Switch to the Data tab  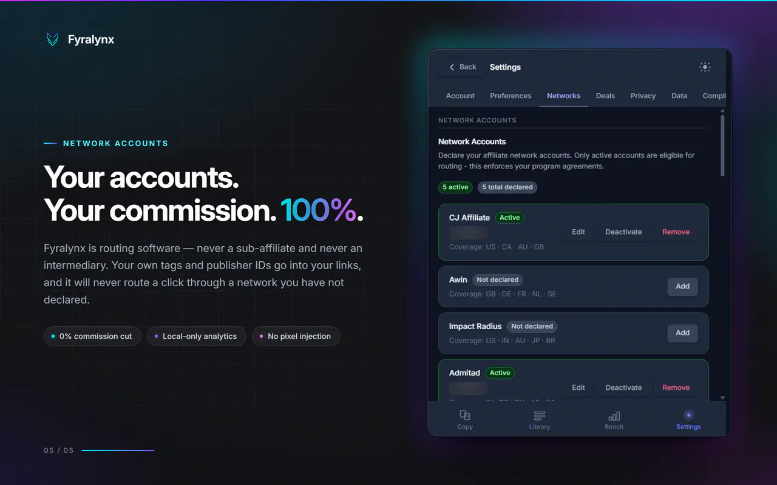[x=679, y=96]
